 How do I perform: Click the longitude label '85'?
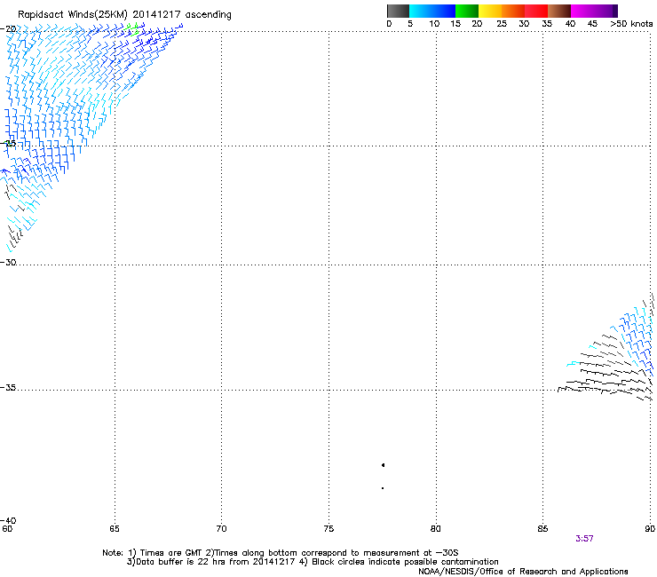(x=542, y=529)
